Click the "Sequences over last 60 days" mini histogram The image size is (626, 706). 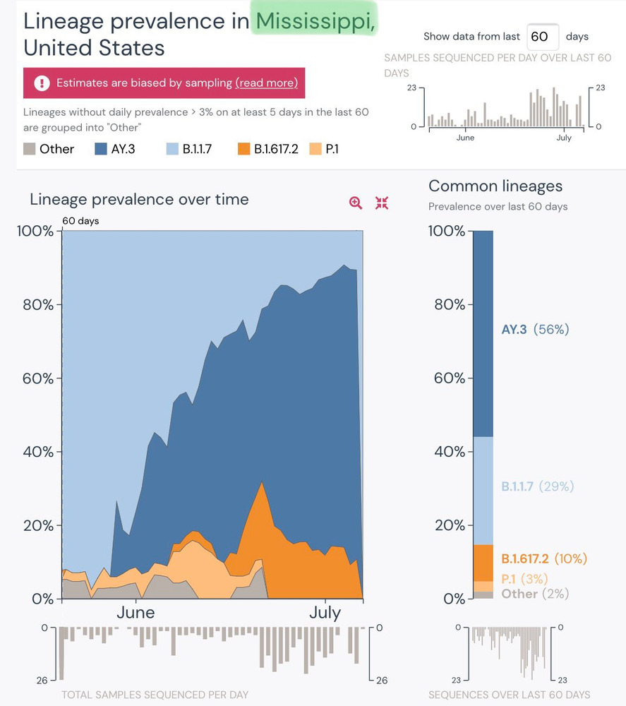pyautogui.click(x=510, y=651)
